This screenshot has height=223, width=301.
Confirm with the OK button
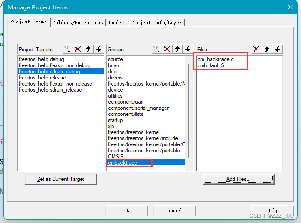click(127, 210)
